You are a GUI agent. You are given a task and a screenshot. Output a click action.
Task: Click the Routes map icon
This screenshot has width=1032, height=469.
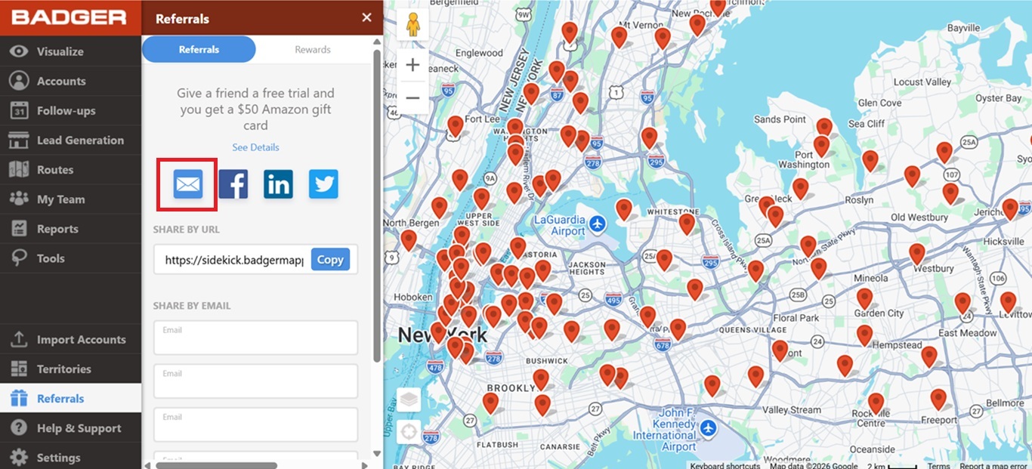(19, 169)
